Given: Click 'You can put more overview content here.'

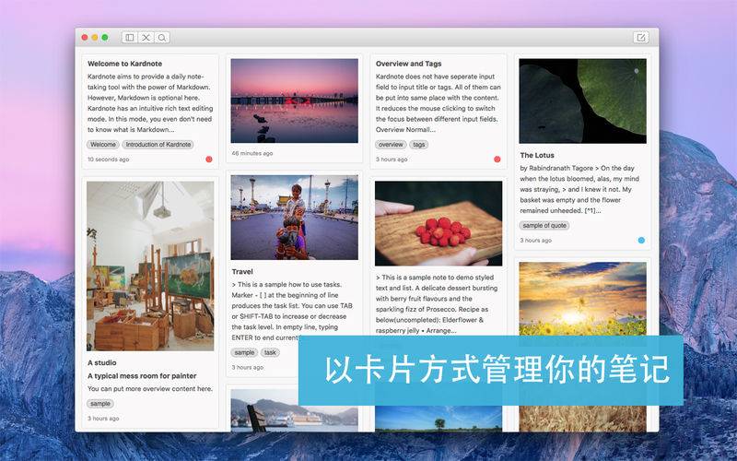Looking at the screenshot, I should 150,388.
